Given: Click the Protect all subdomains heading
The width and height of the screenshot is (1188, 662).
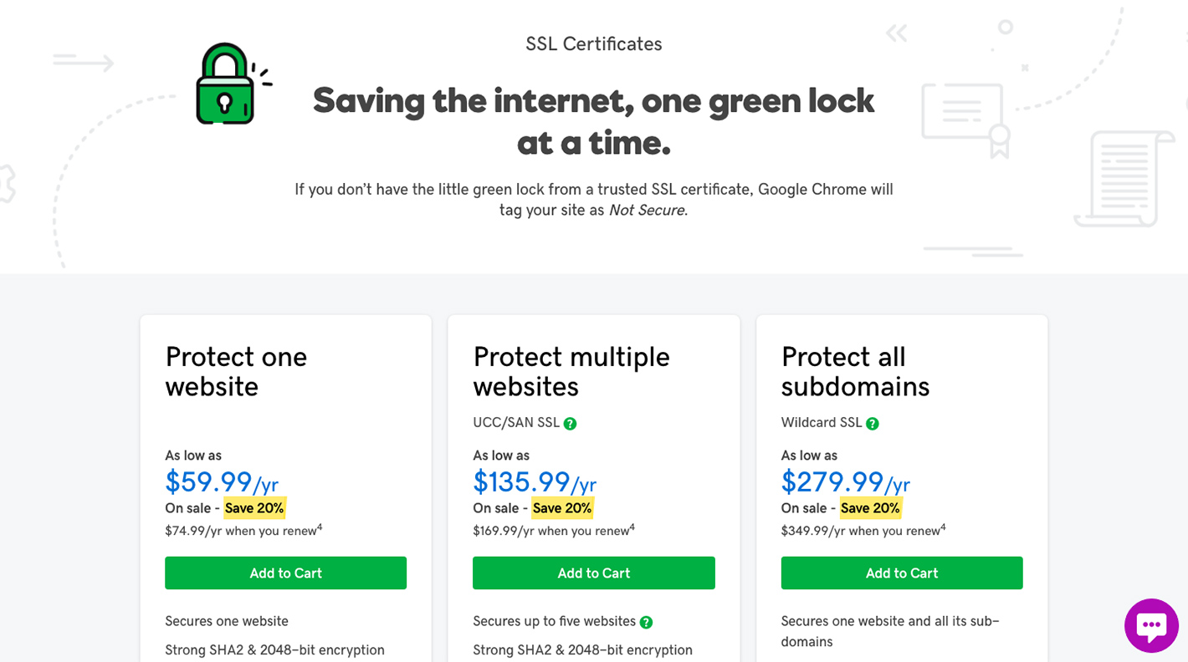Looking at the screenshot, I should (855, 371).
